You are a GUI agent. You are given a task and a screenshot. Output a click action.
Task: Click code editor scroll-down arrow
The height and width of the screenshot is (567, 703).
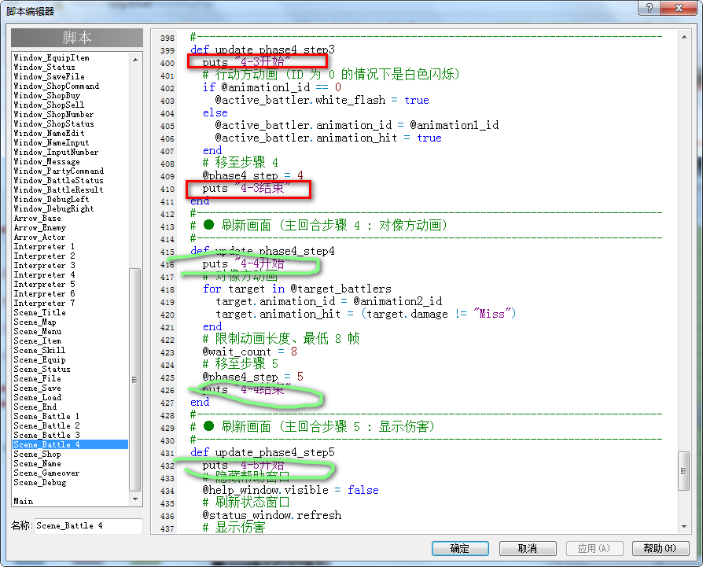[683, 527]
